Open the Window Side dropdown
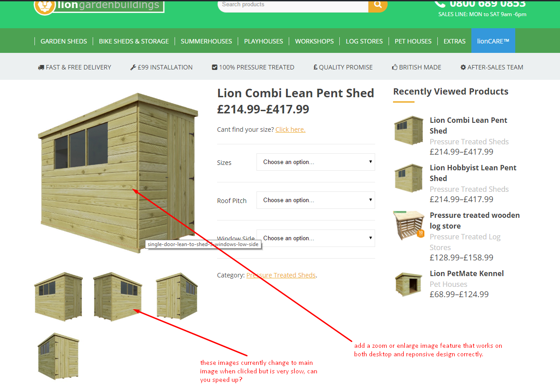Viewport: 560px width, 385px height. 316,238
